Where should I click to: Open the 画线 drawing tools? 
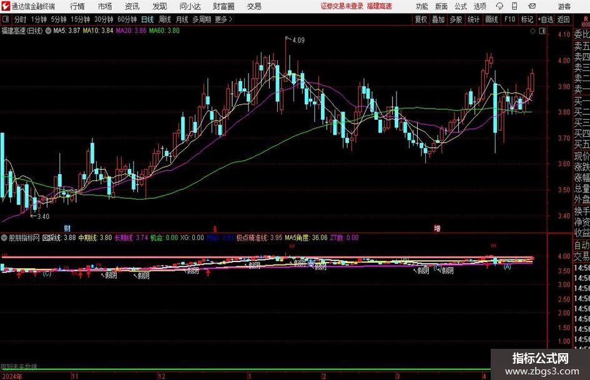pos(491,19)
